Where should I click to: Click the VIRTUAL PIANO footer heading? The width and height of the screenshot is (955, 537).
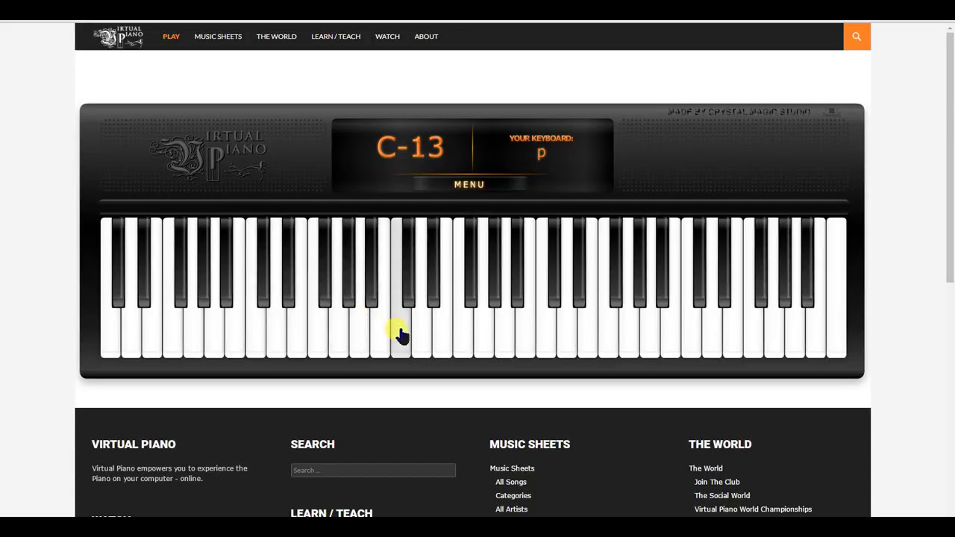click(x=134, y=444)
